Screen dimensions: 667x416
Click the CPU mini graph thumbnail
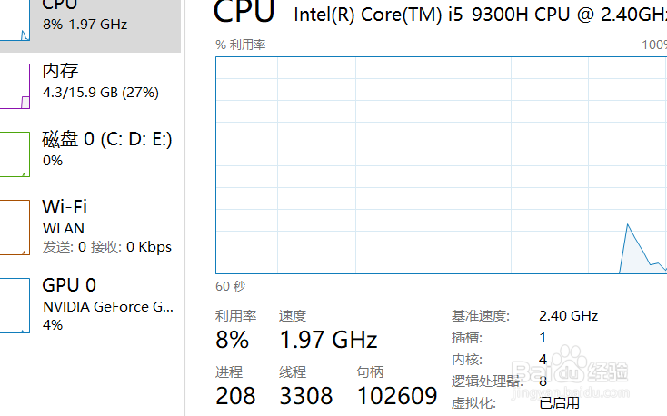(15, 20)
